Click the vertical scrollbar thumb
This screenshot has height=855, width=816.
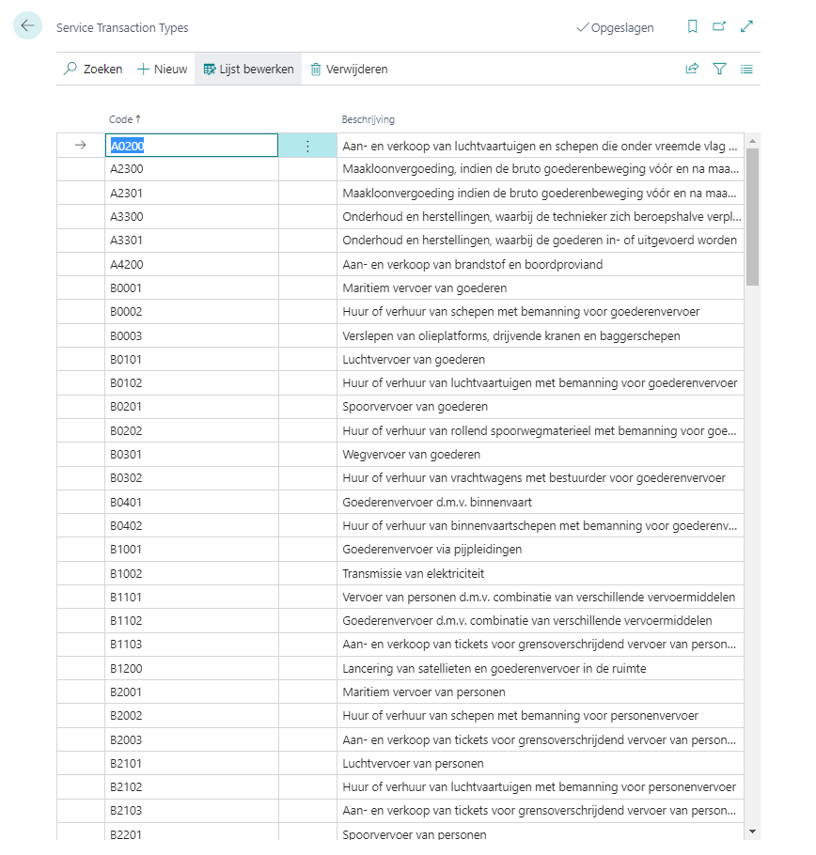pyautogui.click(x=752, y=216)
